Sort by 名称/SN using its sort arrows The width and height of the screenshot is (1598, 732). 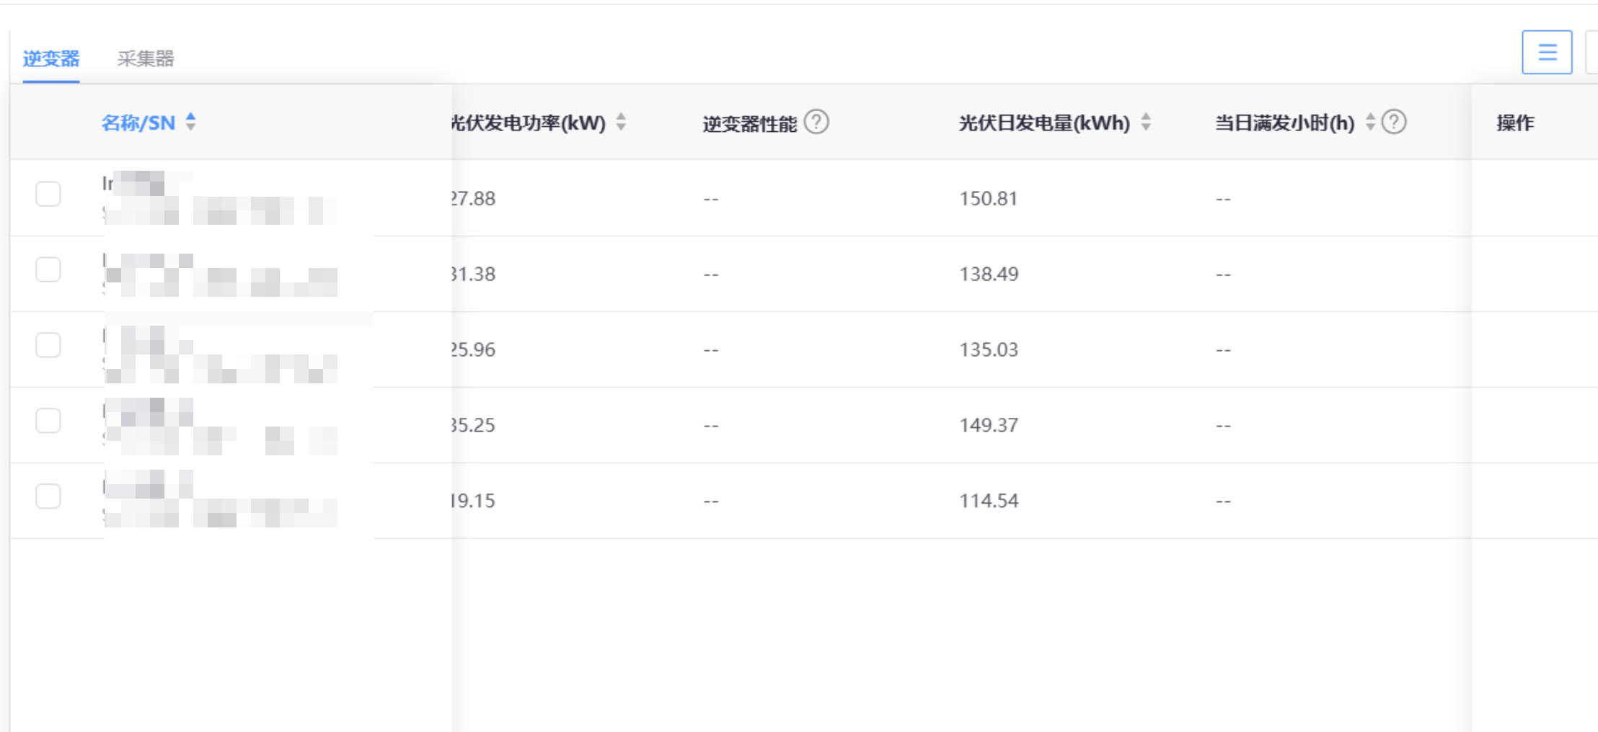click(x=190, y=122)
